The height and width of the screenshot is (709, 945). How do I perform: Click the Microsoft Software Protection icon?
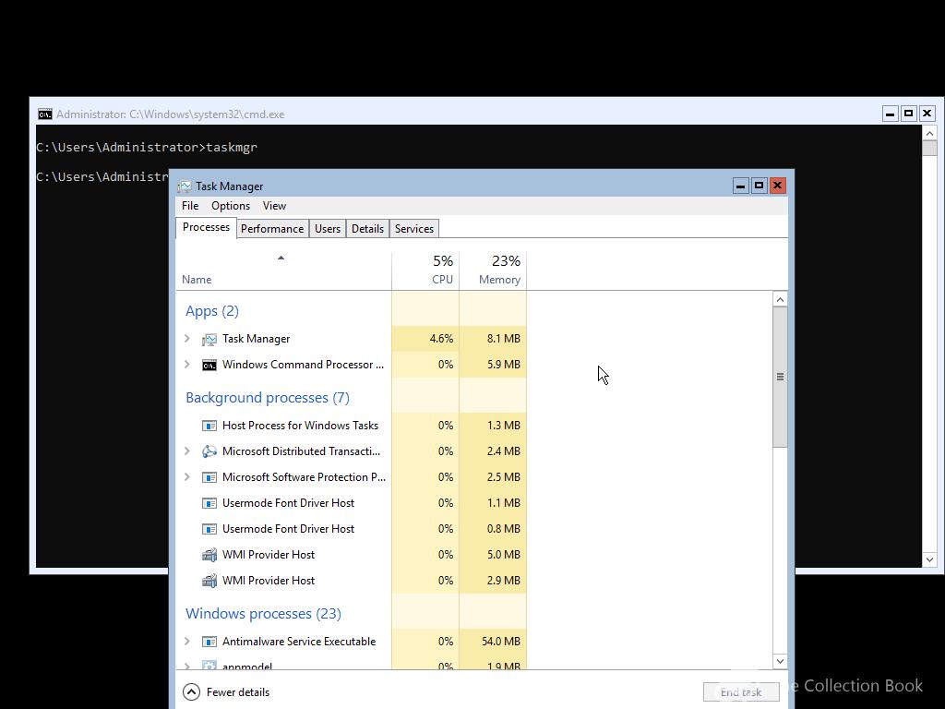[209, 477]
